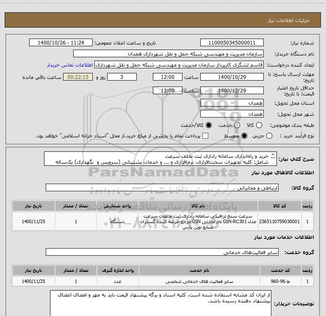The image size is (326, 316).
Task: Click the buyer organization name field
Action: point(169,54)
